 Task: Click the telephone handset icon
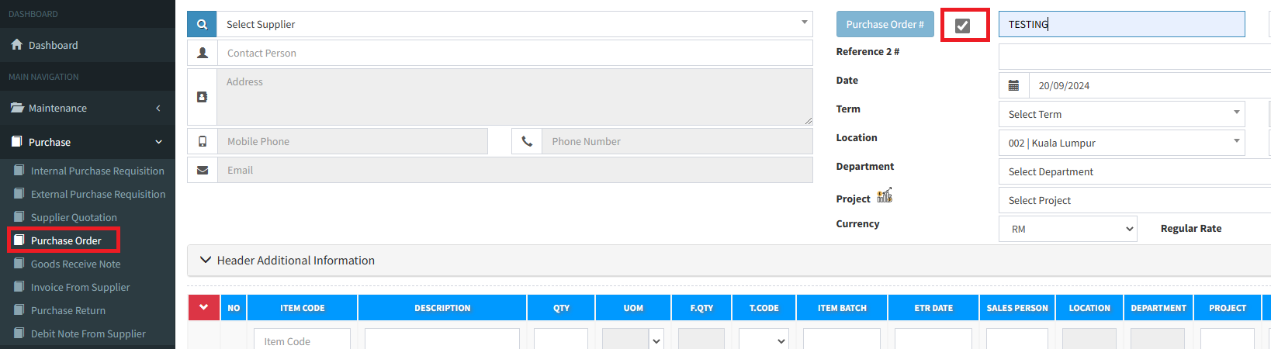tap(527, 141)
